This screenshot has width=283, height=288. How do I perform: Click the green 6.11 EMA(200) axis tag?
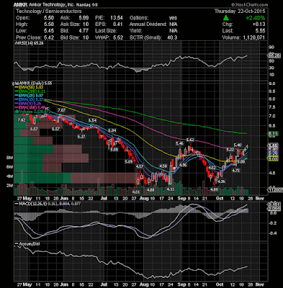pyautogui.click(x=273, y=134)
